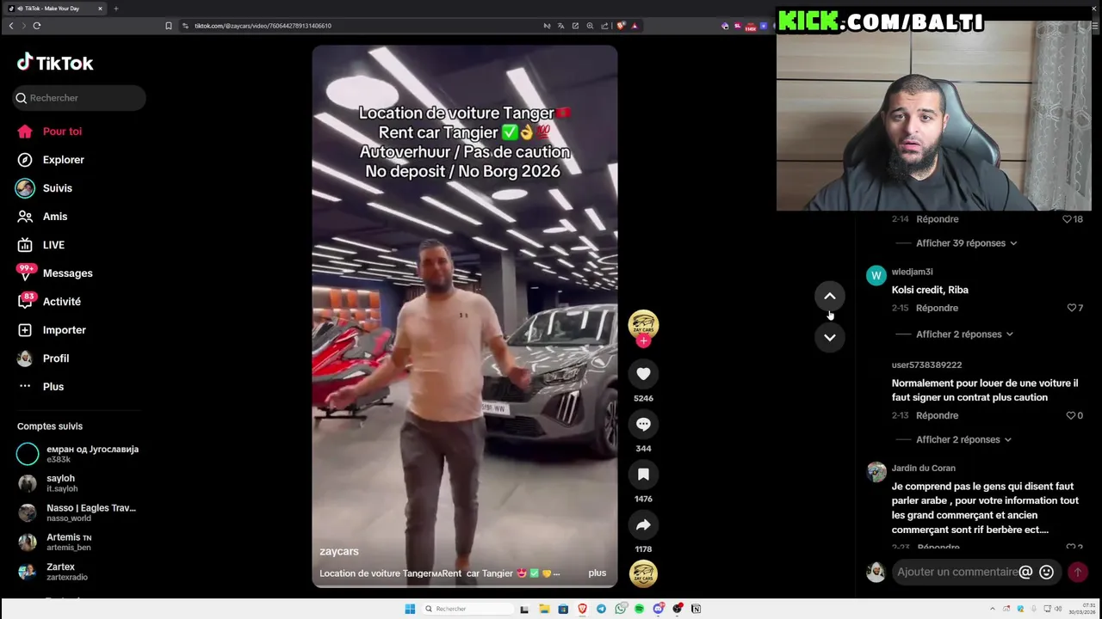Screen dimensions: 1102x619
Task: Select the TikTok - Make Your Day tab
Action: pos(53,9)
